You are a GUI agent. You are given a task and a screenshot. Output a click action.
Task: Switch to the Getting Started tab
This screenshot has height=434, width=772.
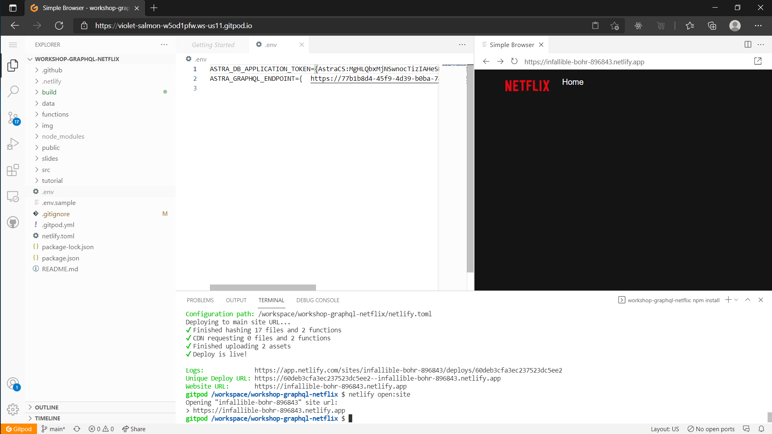tap(214, 45)
